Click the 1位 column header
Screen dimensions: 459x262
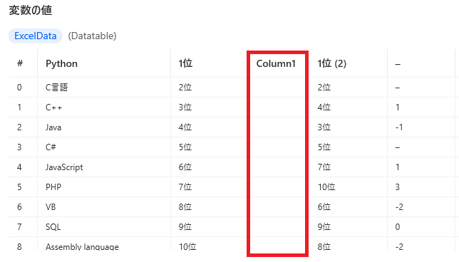(x=185, y=63)
